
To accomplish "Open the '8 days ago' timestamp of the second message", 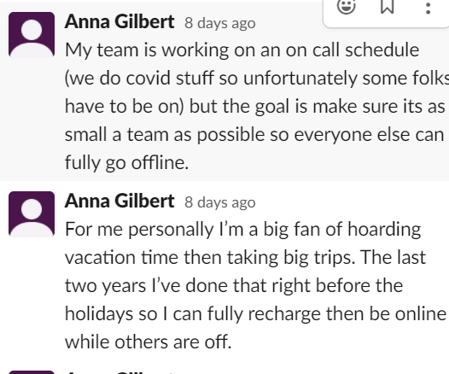I will point(220,202).
